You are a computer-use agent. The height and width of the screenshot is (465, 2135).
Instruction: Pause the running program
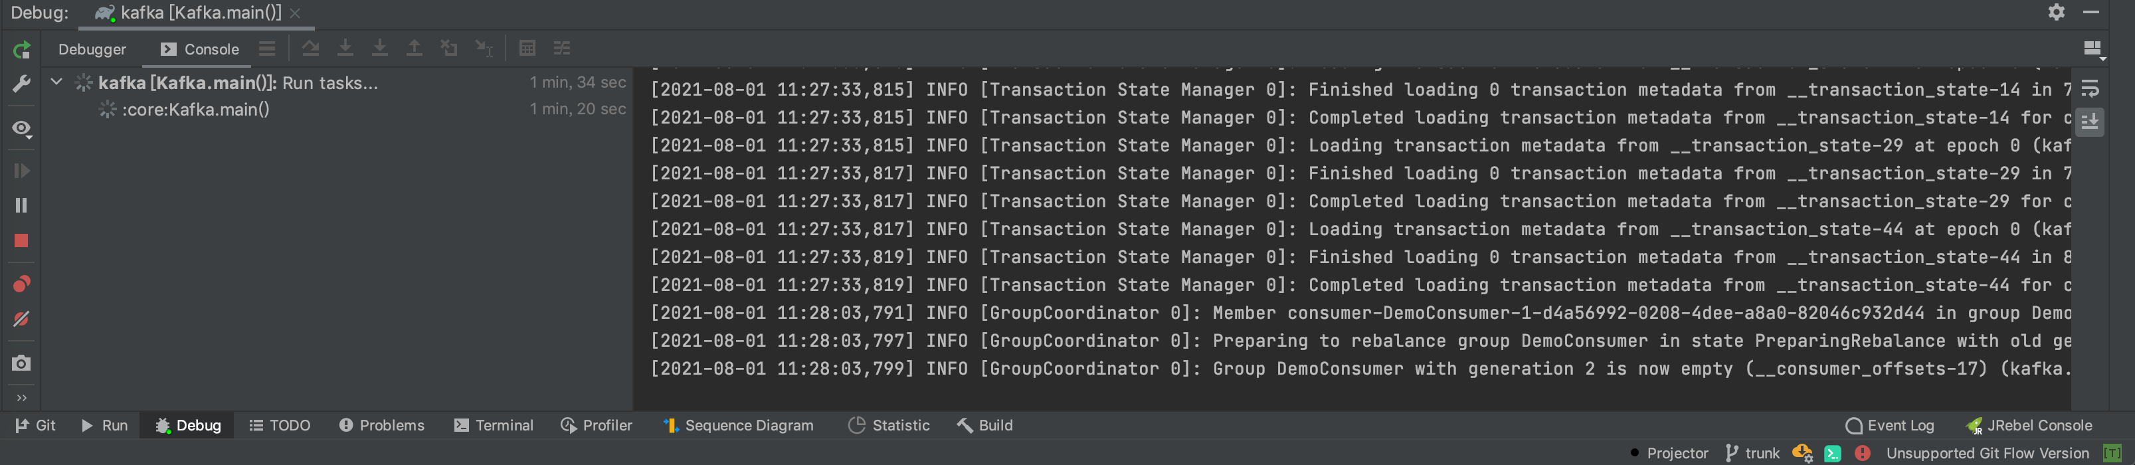click(21, 205)
